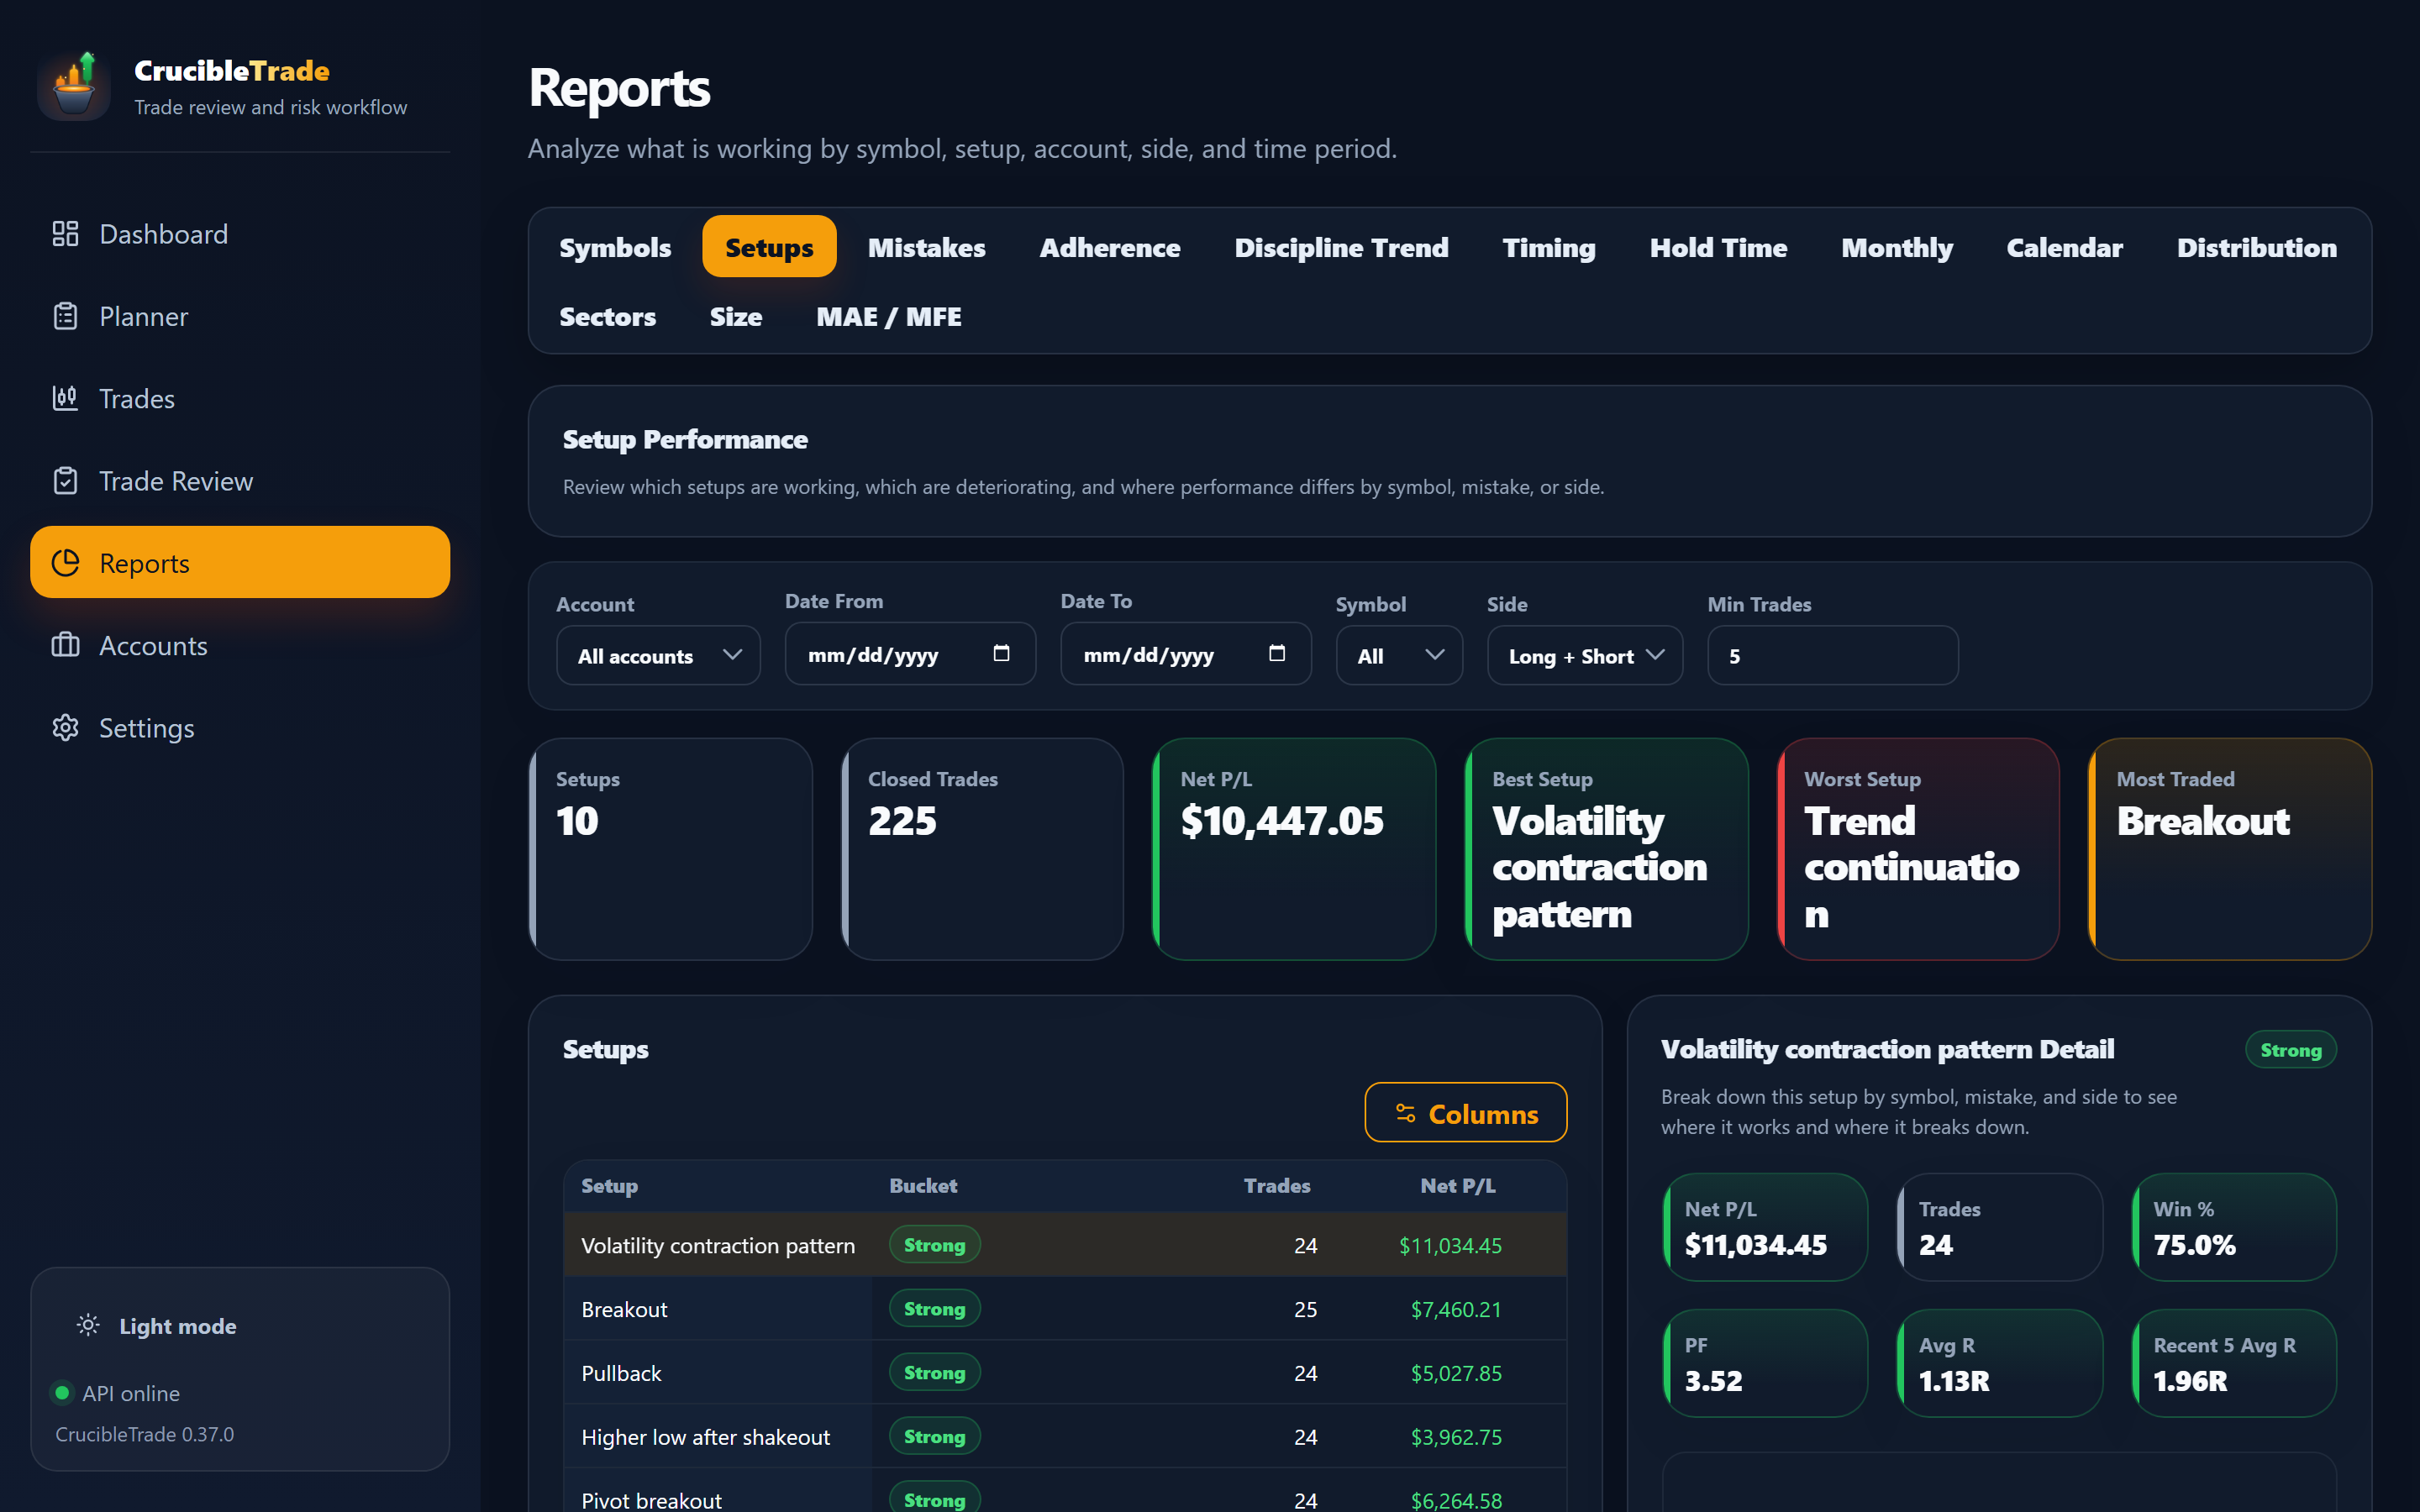Click the Setup column header
2420x1512 pixels.
point(609,1185)
